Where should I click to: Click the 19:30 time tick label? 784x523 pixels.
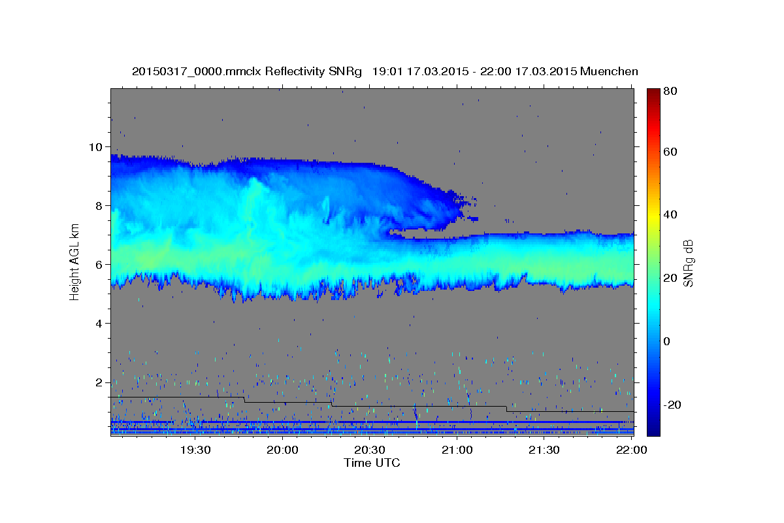coord(195,450)
